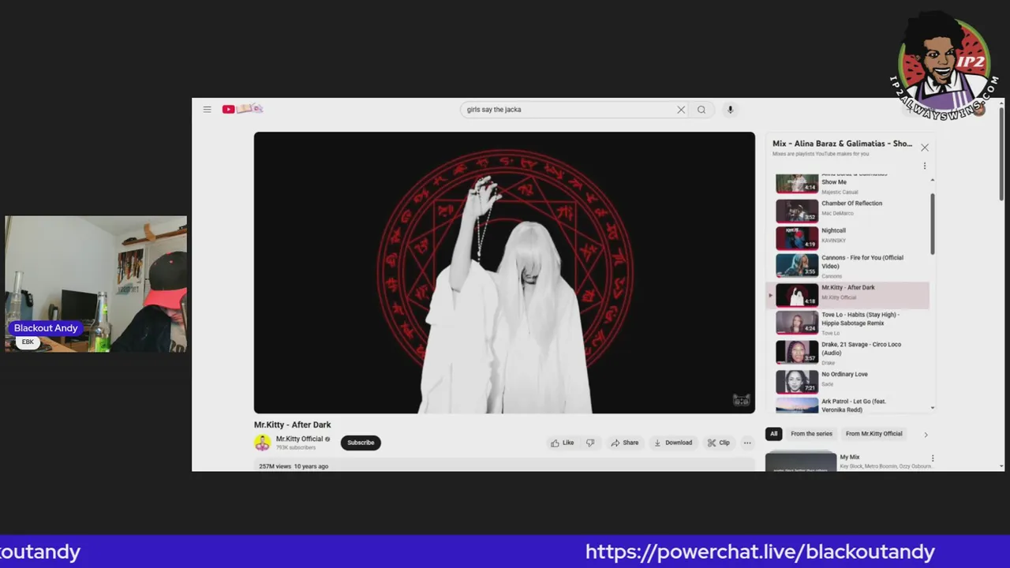This screenshot has width=1010, height=568.
Task: Dislike the After Dark video
Action: 590,443
